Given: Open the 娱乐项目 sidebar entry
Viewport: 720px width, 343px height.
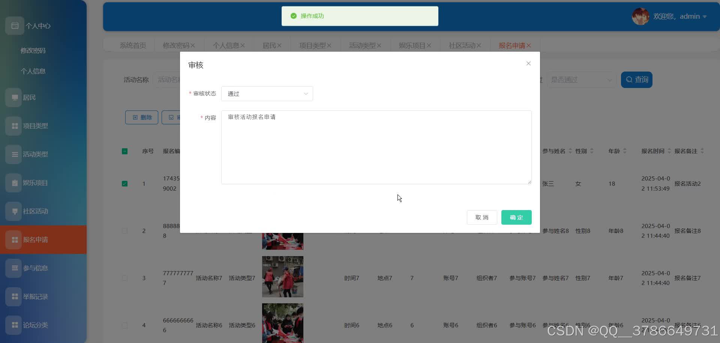Looking at the screenshot, I should [36, 183].
